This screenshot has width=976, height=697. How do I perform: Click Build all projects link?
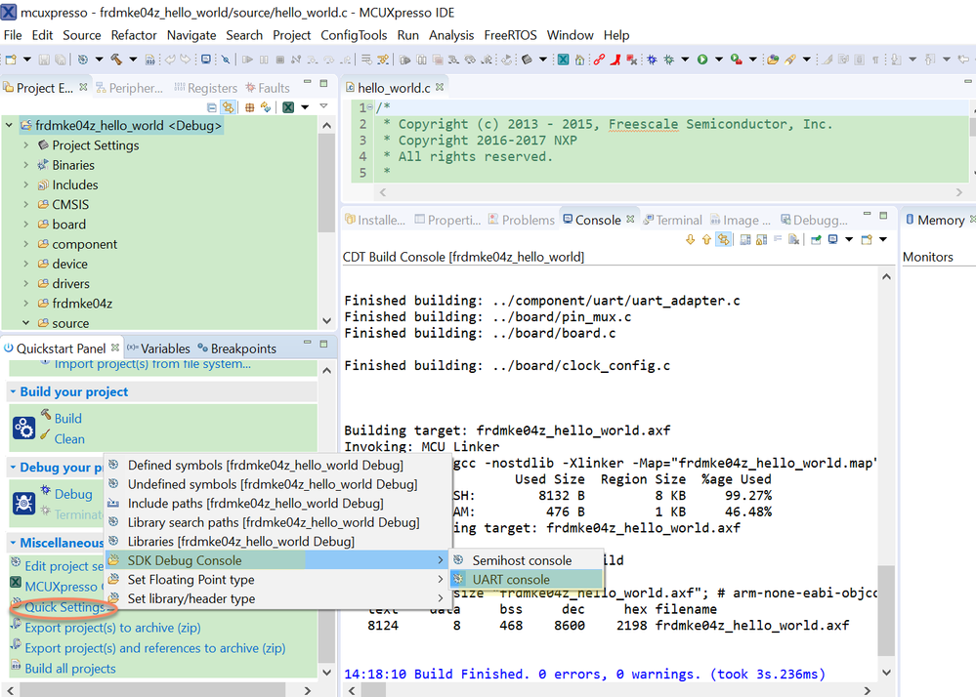point(70,669)
